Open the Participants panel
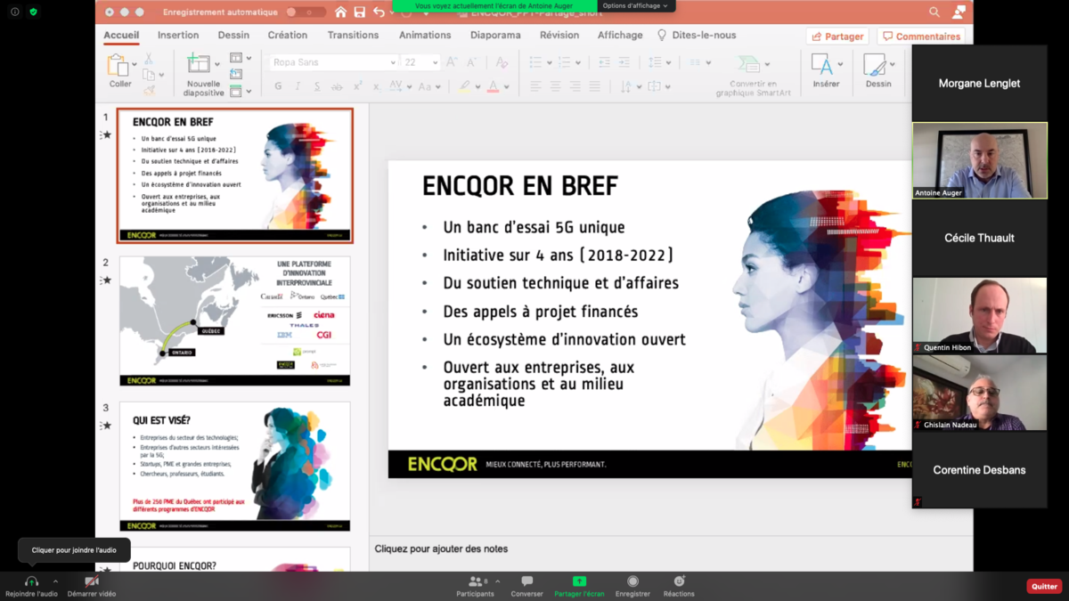This screenshot has width=1069, height=601. pyautogui.click(x=475, y=581)
